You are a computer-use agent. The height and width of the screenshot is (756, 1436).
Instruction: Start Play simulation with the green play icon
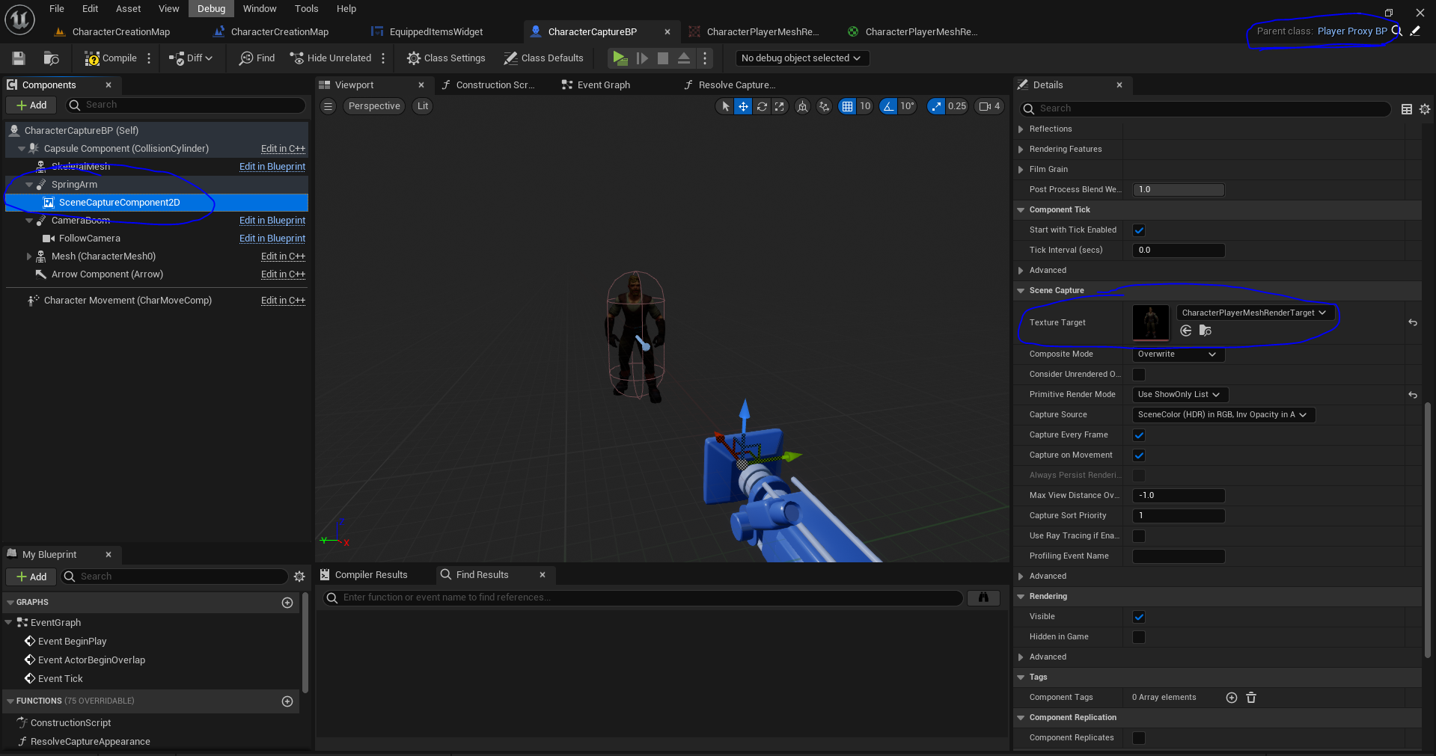coord(620,58)
